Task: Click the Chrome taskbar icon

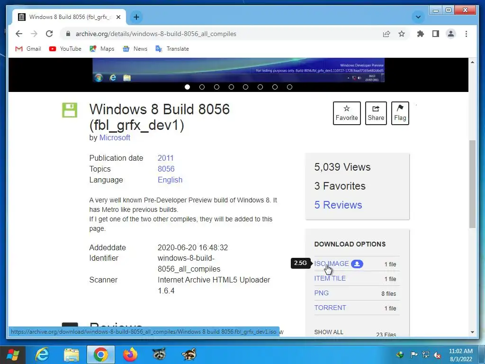Action: [101, 355]
